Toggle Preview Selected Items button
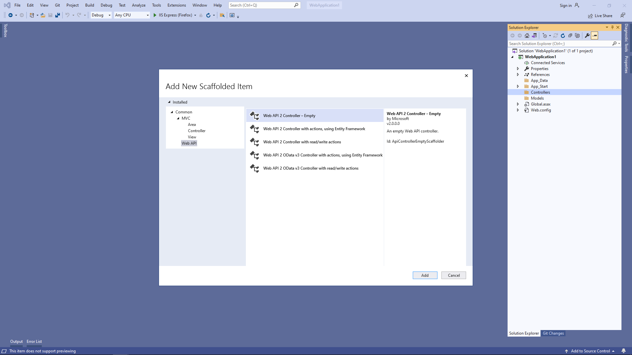The image size is (632, 355). 594,35
